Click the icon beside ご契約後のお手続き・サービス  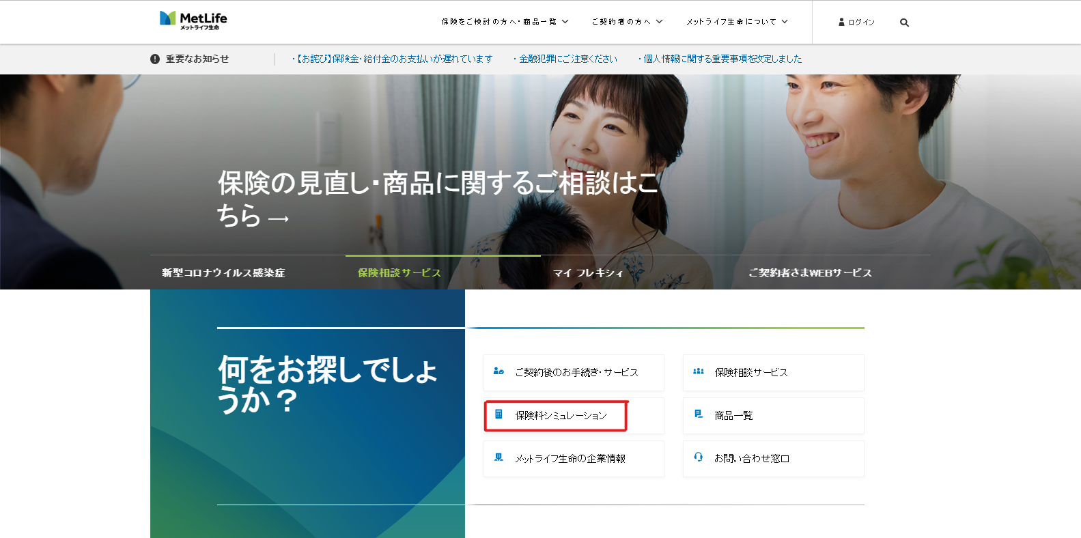coord(499,371)
